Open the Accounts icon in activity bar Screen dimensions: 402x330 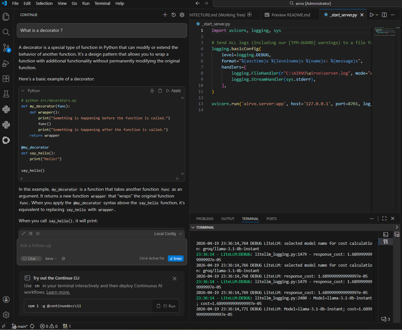[x=6, y=299]
